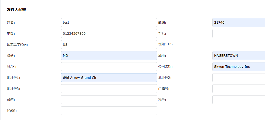This screenshot has width=265, height=120.
Task: Click the 税号 input field
Action: pos(239,100)
